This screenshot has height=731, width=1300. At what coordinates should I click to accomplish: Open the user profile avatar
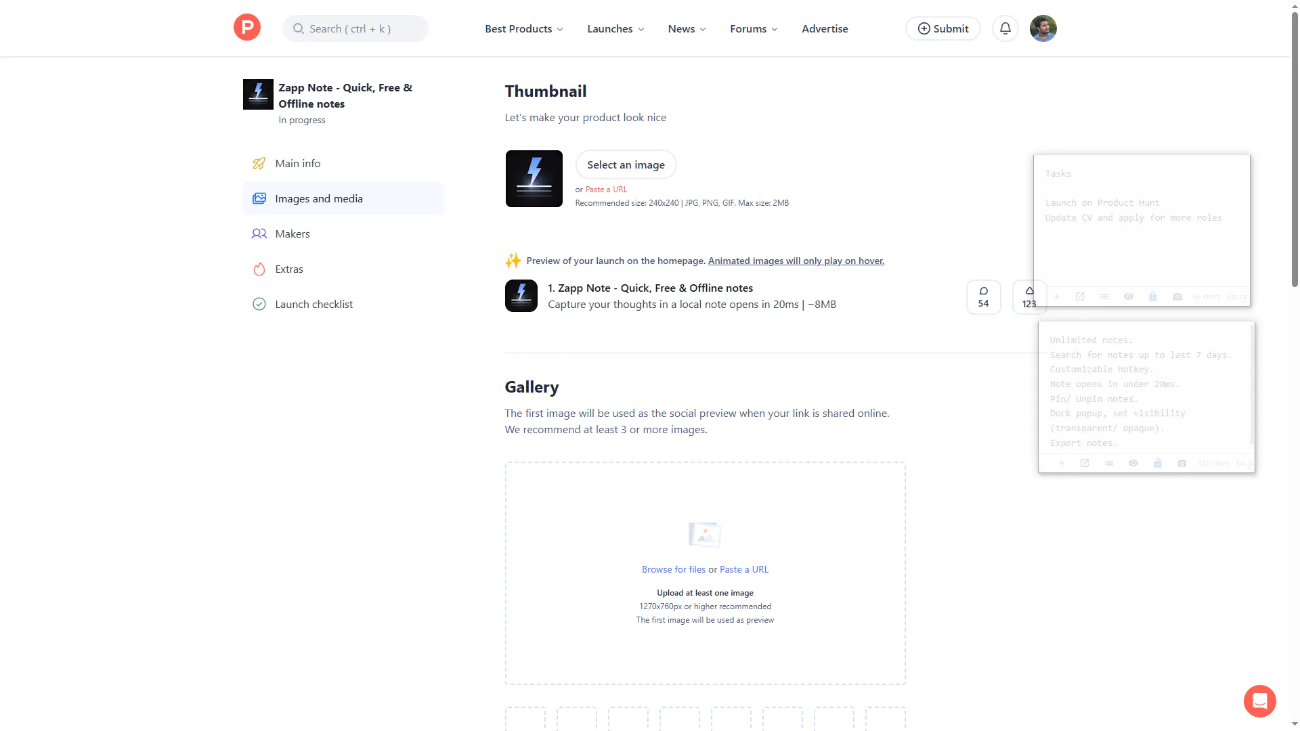tap(1043, 28)
